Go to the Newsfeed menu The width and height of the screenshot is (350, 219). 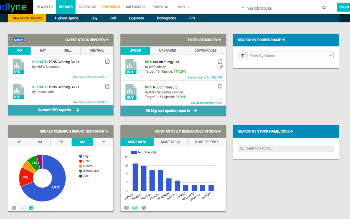[x=45, y=7]
